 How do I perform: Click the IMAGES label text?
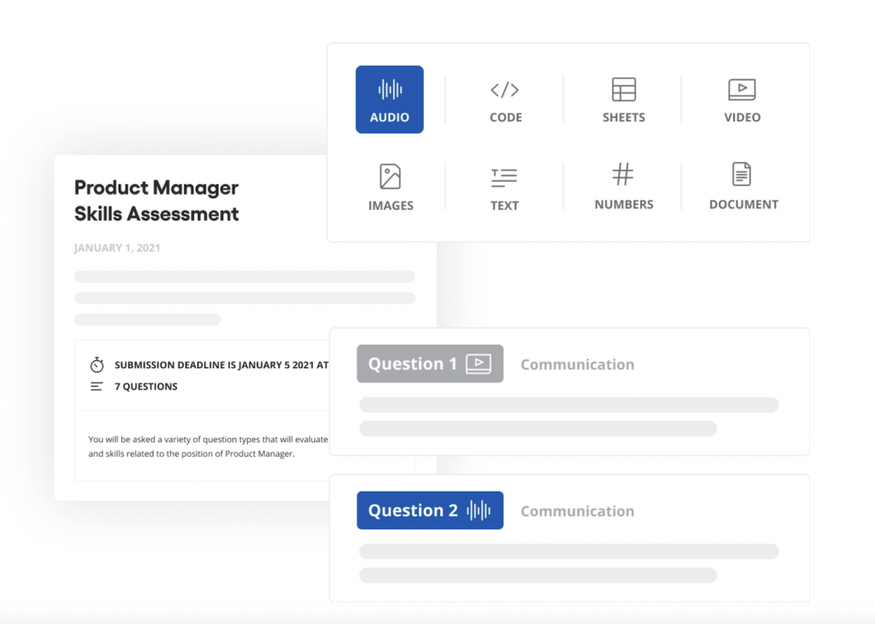[x=391, y=205]
